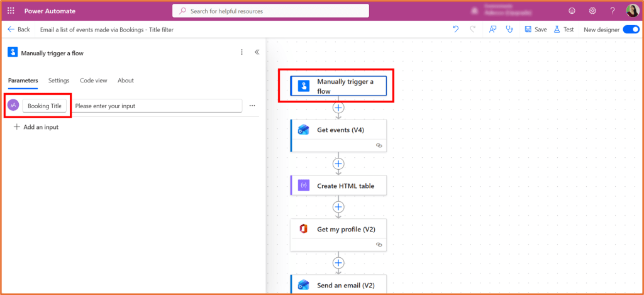644x295 pixels.
Task: Click the Get events (V4) connection link icon
Action: pyautogui.click(x=379, y=145)
